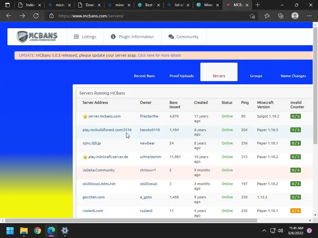Open the server.mcbans.com server link
Viewport: 318px width, 238px height.
pos(104,116)
